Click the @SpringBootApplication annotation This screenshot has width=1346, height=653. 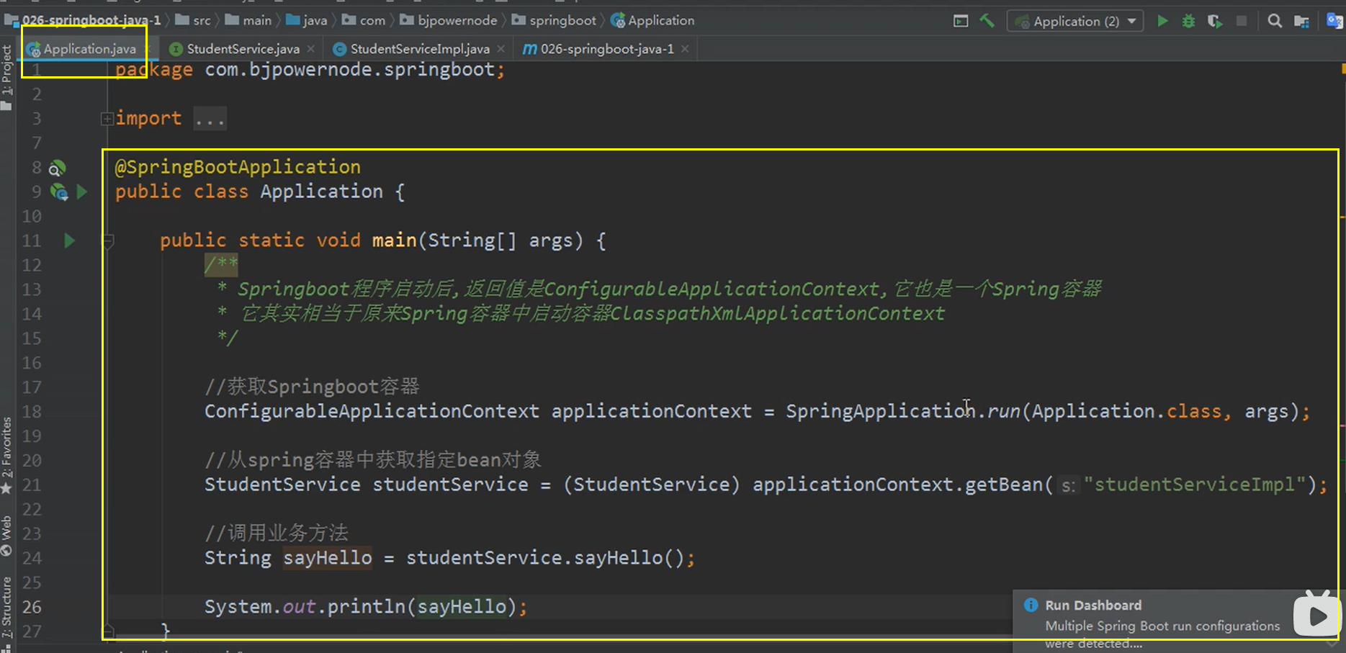tap(238, 167)
